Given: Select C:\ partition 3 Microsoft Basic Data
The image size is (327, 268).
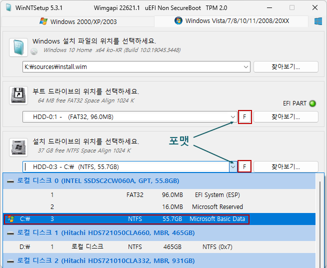Looking at the screenshot, I should [x=159, y=219].
